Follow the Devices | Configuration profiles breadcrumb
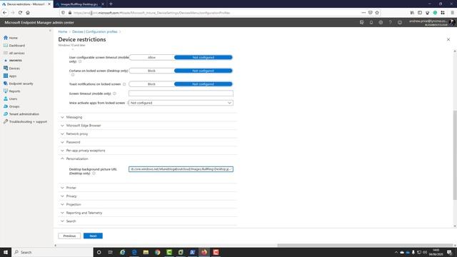The image size is (457, 257). tap(95, 31)
